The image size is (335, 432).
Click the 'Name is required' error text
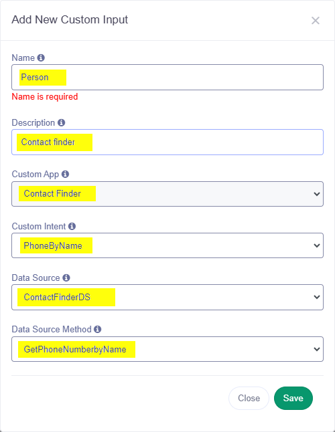pos(45,97)
